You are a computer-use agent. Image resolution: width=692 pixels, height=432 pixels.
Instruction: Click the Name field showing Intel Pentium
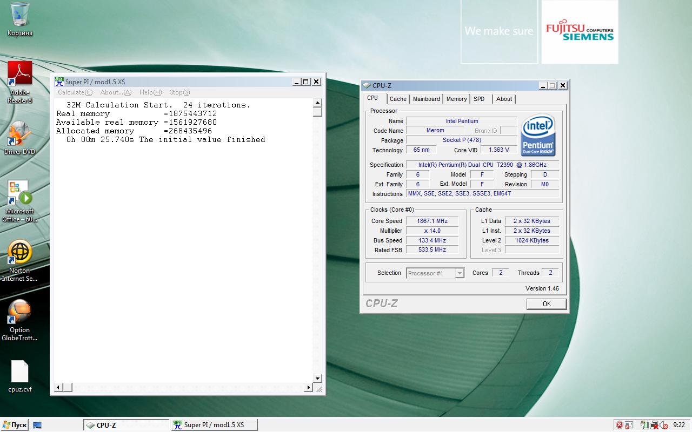coord(462,121)
